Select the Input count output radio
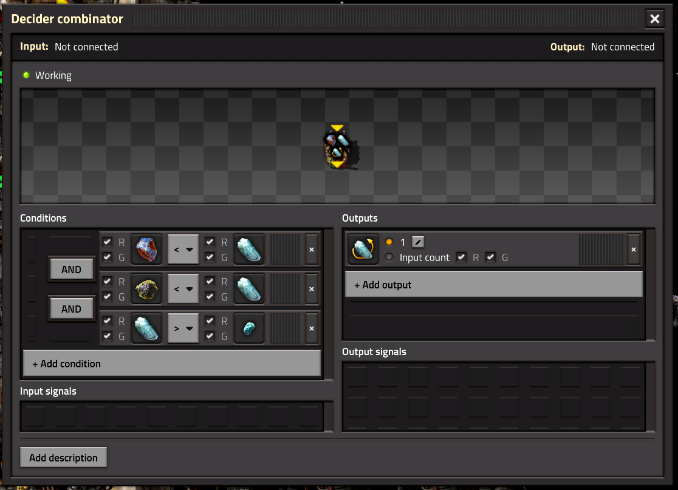The width and height of the screenshot is (678, 490). (389, 257)
